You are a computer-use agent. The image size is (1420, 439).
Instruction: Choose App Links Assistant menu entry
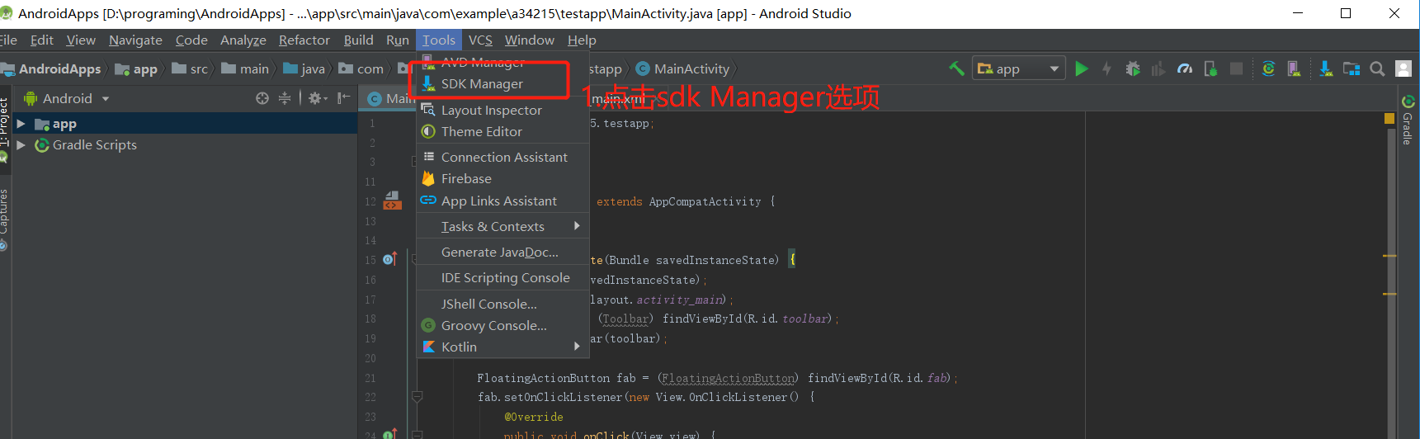click(x=502, y=201)
